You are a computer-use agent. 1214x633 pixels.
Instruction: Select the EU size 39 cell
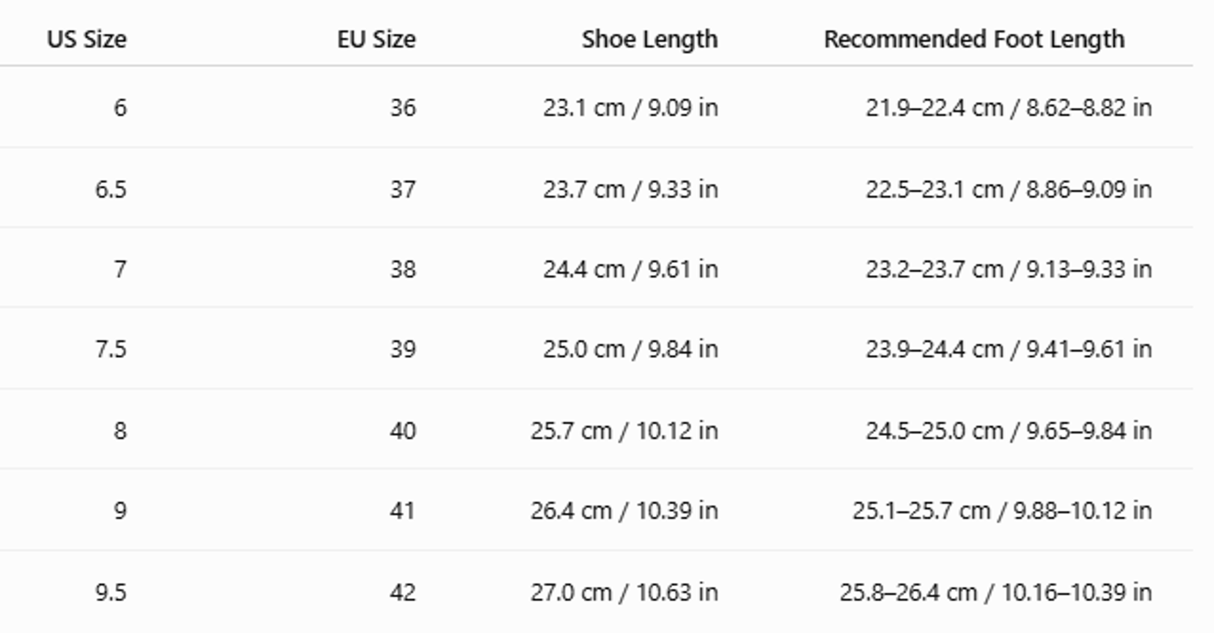(403, 349)
